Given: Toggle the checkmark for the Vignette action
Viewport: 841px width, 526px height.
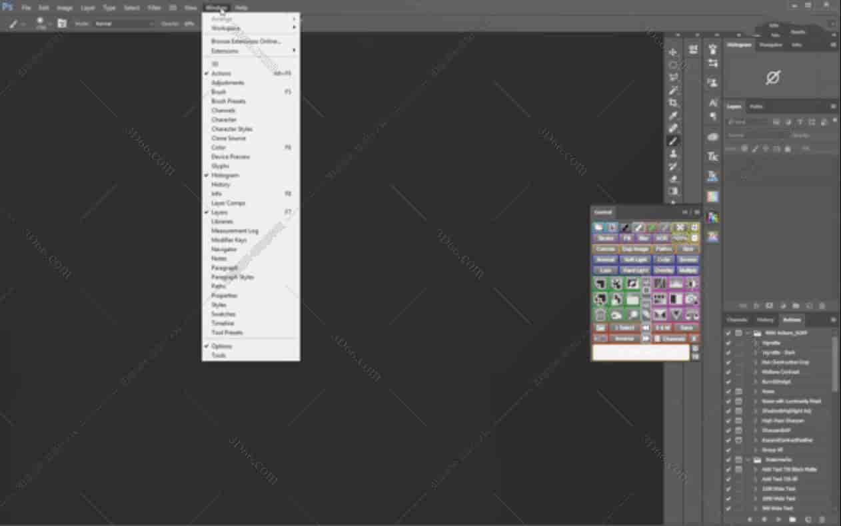Looking at the screenshot, I should (728, 343).
